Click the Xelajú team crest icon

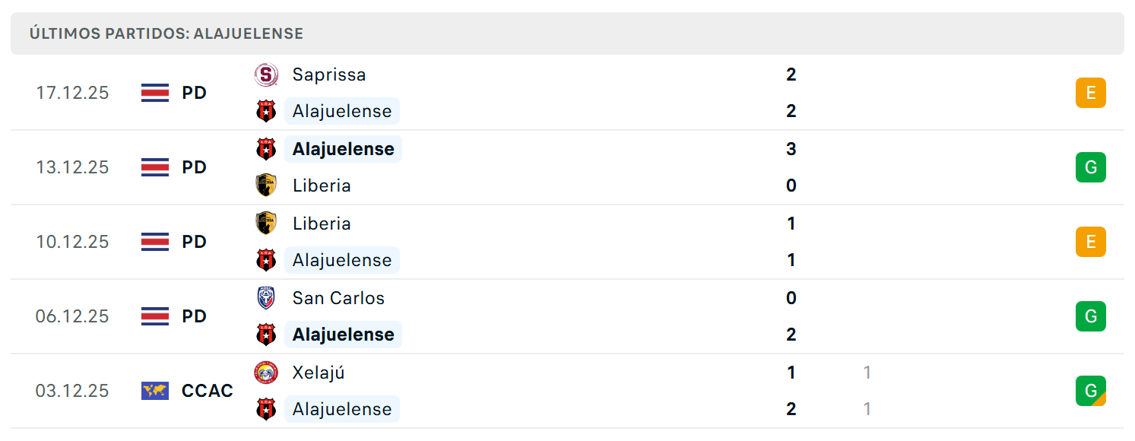click(x=266, y=373)
